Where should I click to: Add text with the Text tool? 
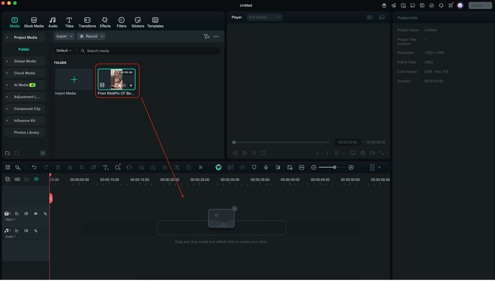[105, 168]
